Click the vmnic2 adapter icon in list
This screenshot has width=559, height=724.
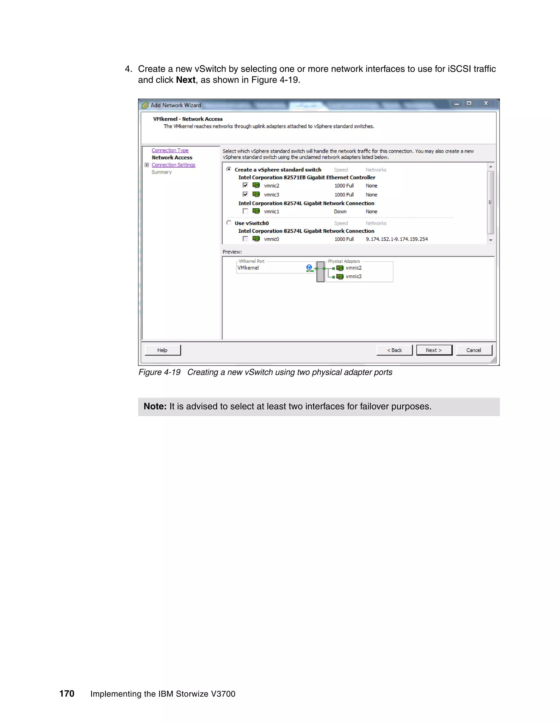pos(256,185)
